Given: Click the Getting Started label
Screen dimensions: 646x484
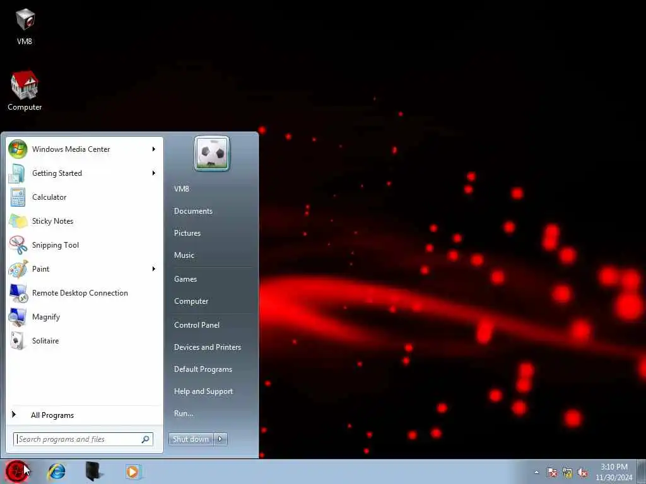Looking at the screenshot, I should point(57,173).
